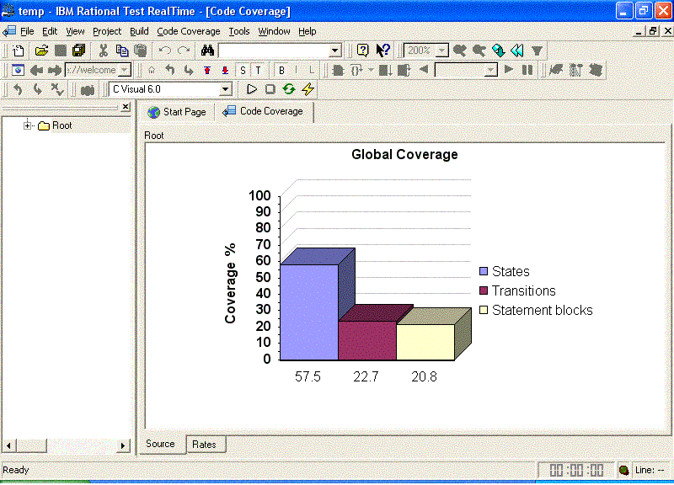Click the Copy icon
Screen dimensions: 674x485
pos(122,51)
